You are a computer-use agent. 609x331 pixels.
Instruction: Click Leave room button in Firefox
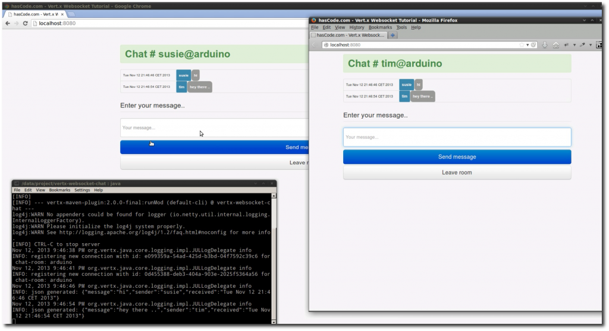(457, 173)
